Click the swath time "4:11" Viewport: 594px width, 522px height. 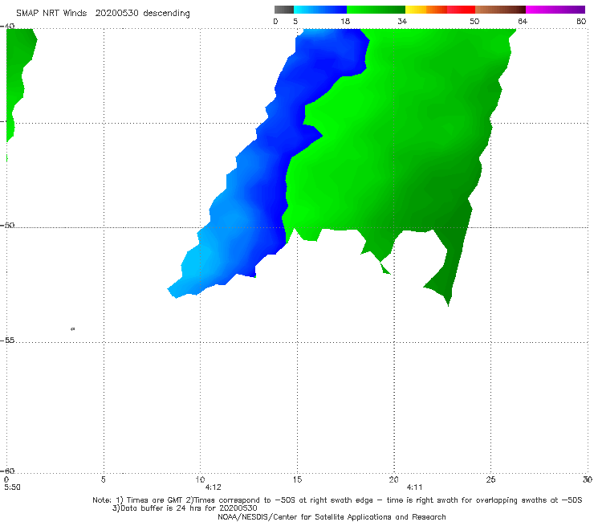click(x=414, y=487)
